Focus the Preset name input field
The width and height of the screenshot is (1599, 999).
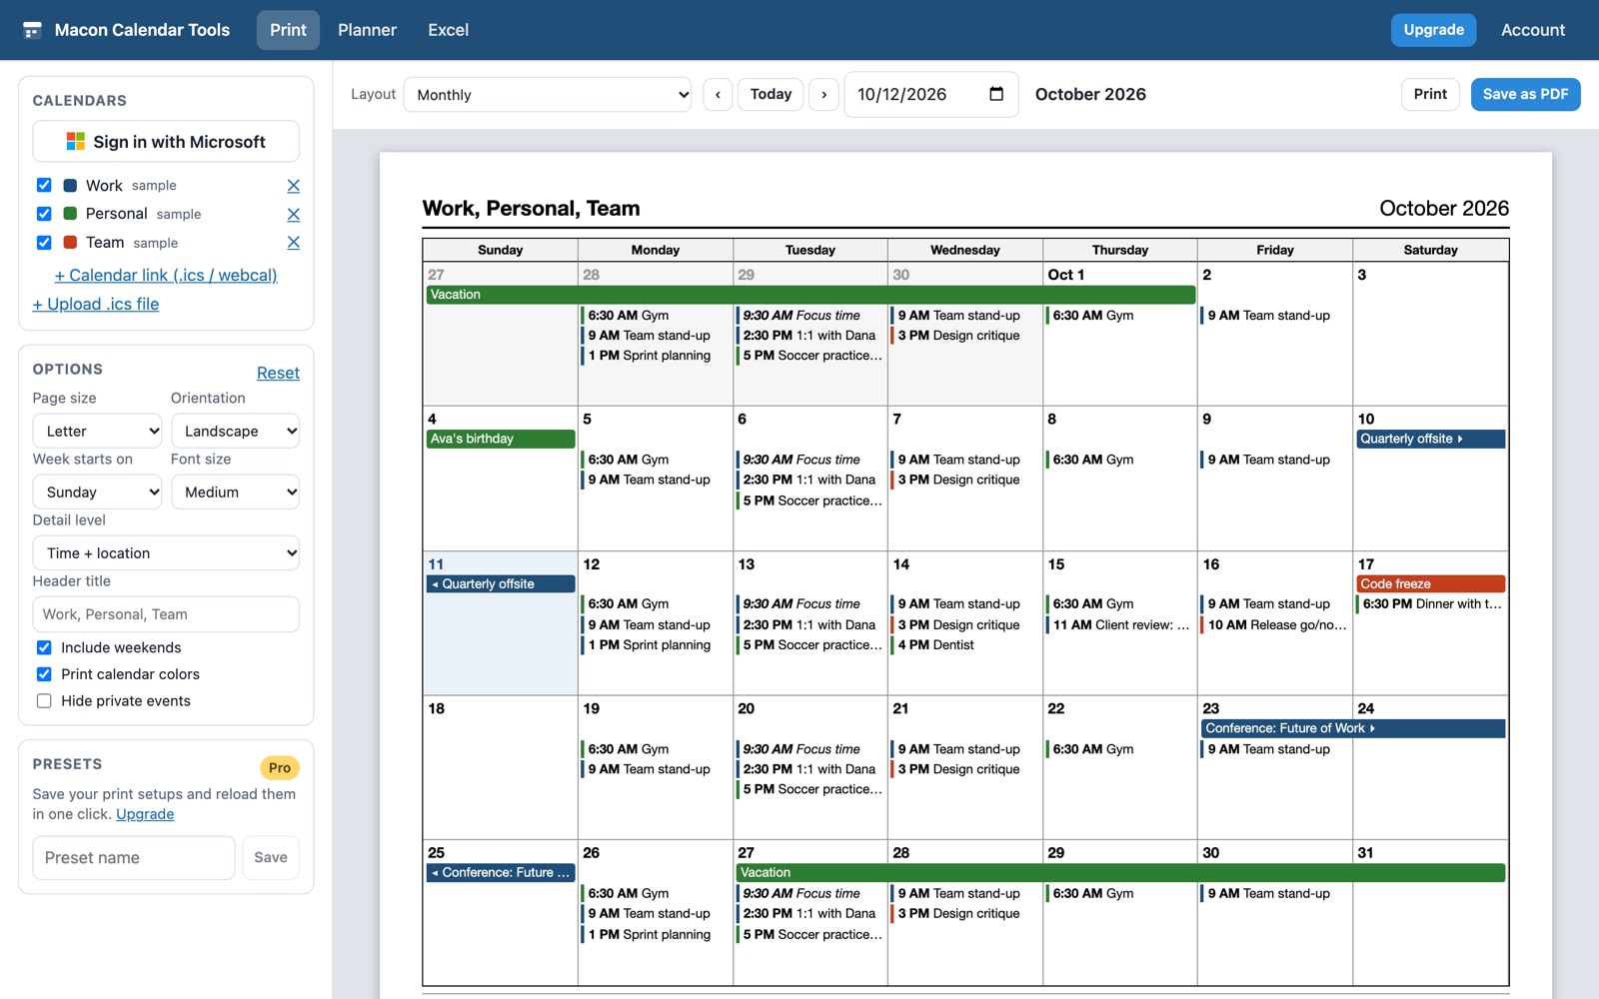click(x=134, y=858)
